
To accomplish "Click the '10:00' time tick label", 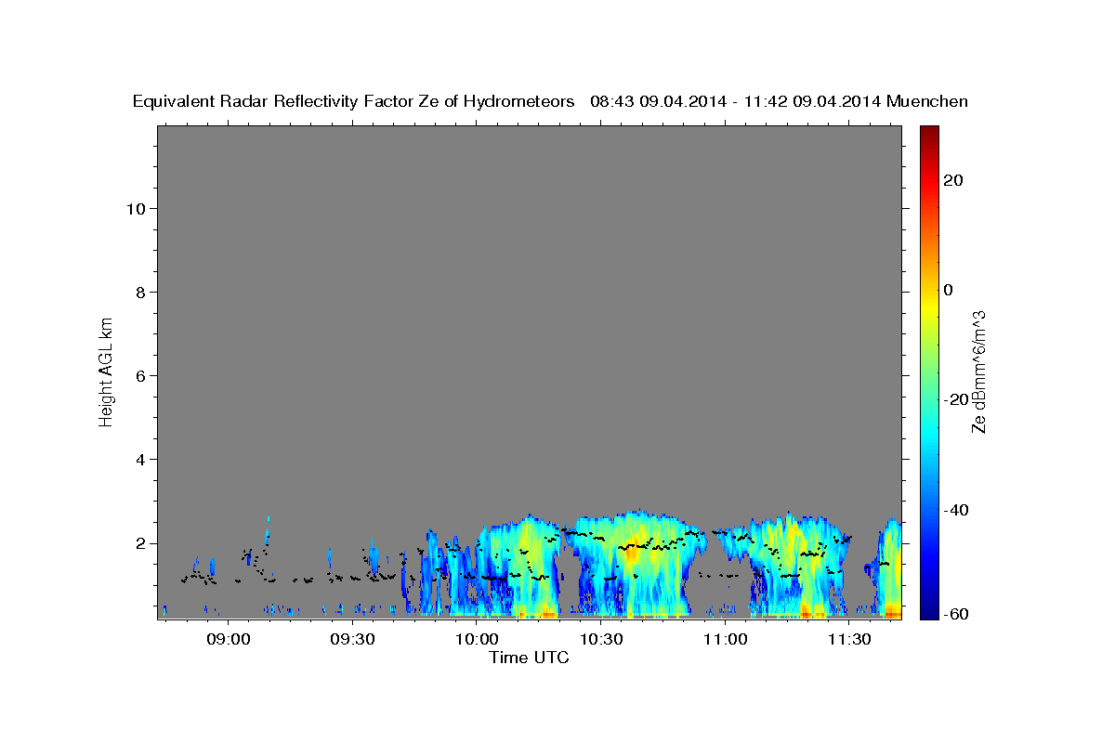I will [476, 639].
